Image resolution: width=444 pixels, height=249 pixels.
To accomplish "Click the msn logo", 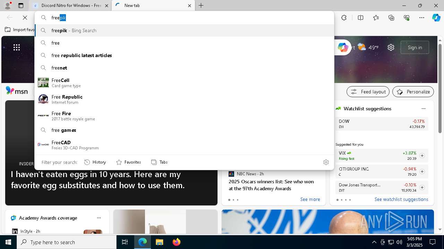I will 17,91.
